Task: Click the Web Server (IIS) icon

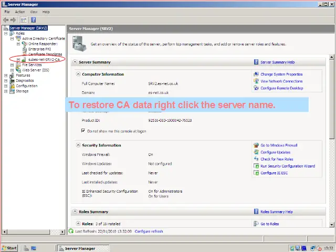Action: pos(18,70)
